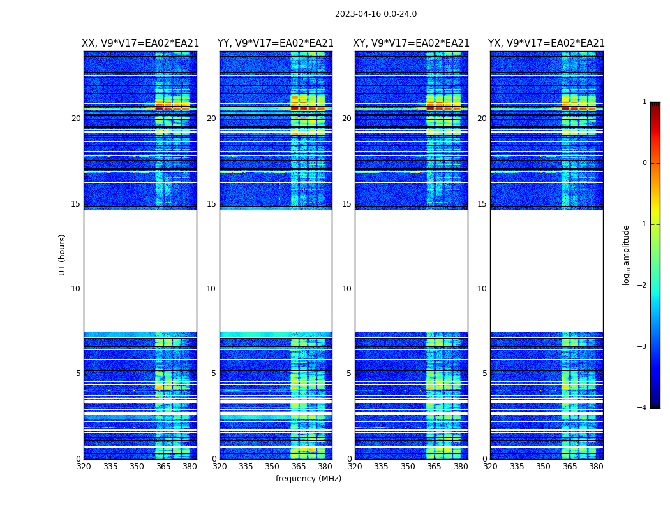Click the date title 2023-04-16 0.0-24.0
The image size is (670, 510).
pos(375,14)
